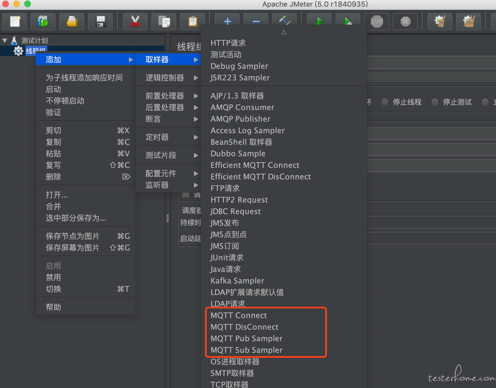Select 删除 from the context menu
496x388 pixels.
point(85,177)
